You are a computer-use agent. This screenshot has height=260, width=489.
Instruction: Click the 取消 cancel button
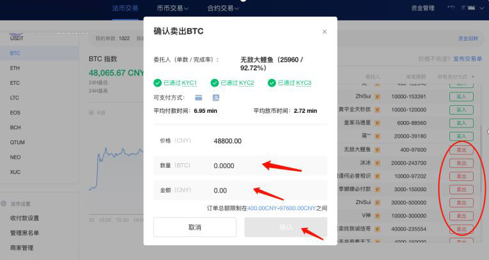(x=195, y=227)
